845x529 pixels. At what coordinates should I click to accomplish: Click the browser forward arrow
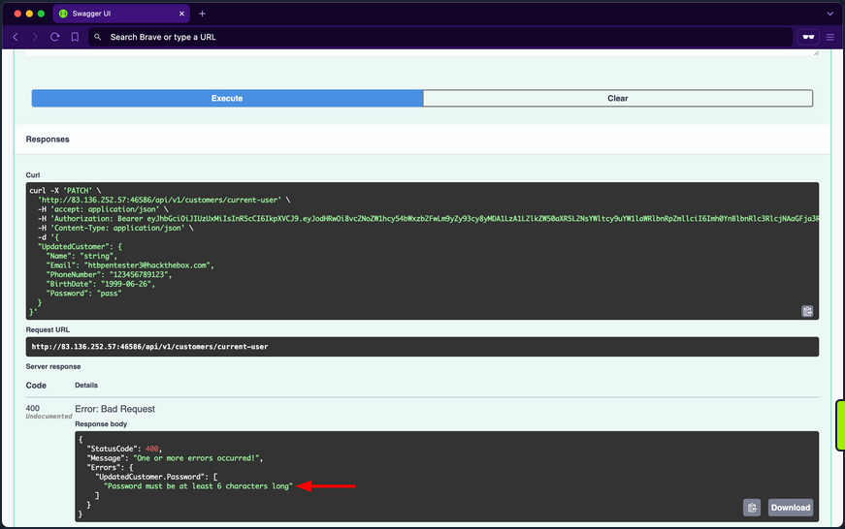click(35, 37)
